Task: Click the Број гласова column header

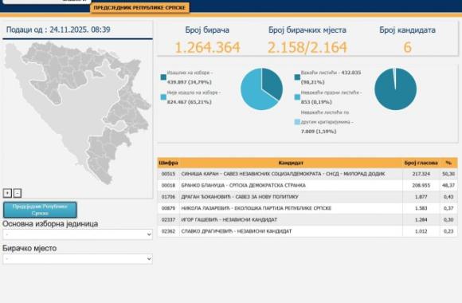Action: click(421, 163)
